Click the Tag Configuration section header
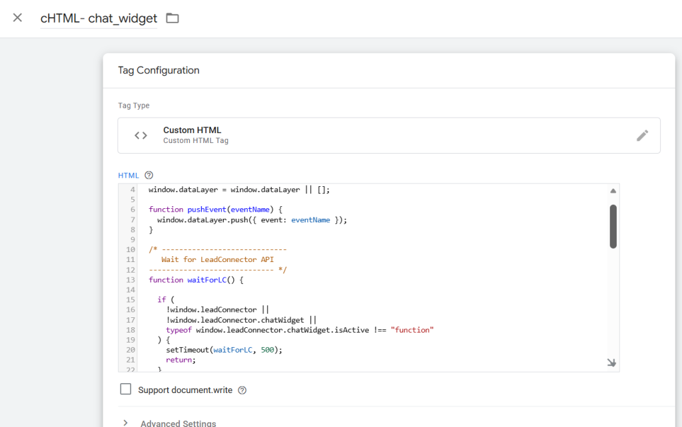Viewport: 682px width, 427px height. click(159, 71)
